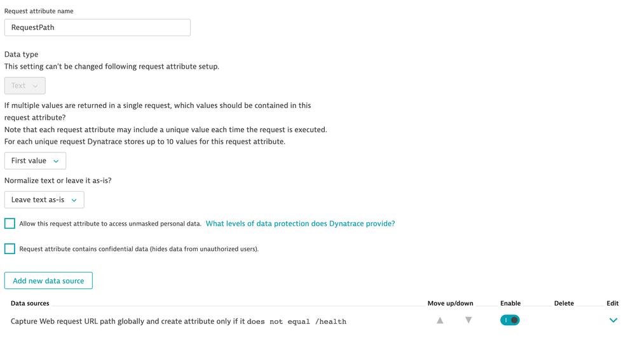Expand the Leave text as-is dropdown
This screenshot has height=343, width=635.
pos(44,199)
